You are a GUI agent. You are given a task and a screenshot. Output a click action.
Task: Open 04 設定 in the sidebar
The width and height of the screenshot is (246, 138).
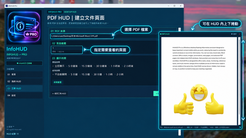tap(24, 95)
